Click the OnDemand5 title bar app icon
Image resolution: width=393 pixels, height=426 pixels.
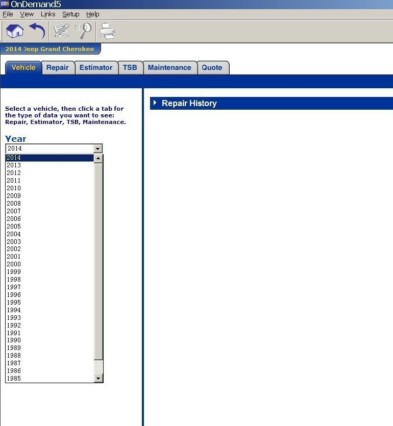pos(5,4)
